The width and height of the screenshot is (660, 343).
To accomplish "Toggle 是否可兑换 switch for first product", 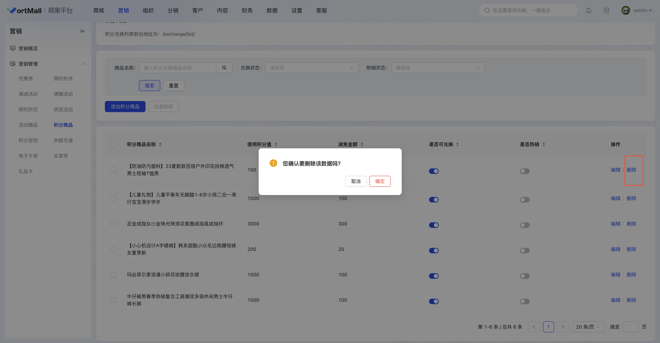I will (x=434, y=171).
